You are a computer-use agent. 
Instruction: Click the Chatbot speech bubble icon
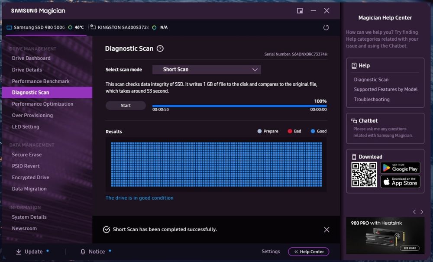point(354,121)
